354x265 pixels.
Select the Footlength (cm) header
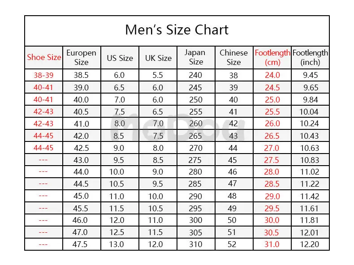272,57
